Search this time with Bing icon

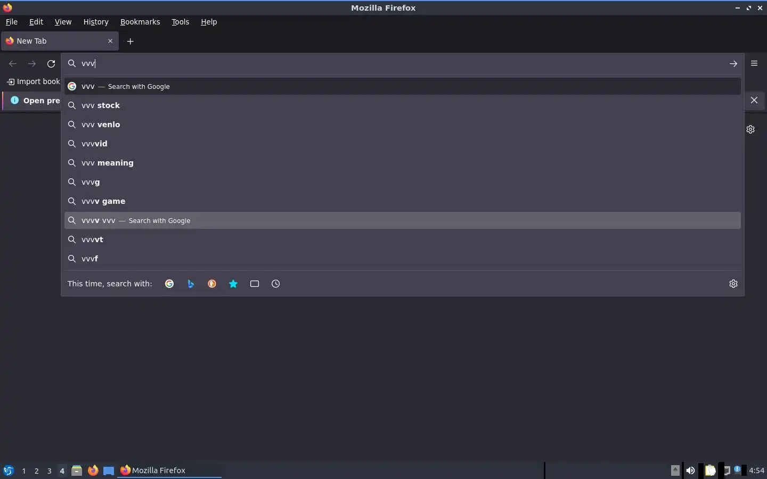coord(191,284)
